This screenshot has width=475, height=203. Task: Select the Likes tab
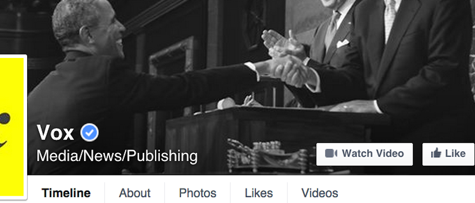point(259,193)
